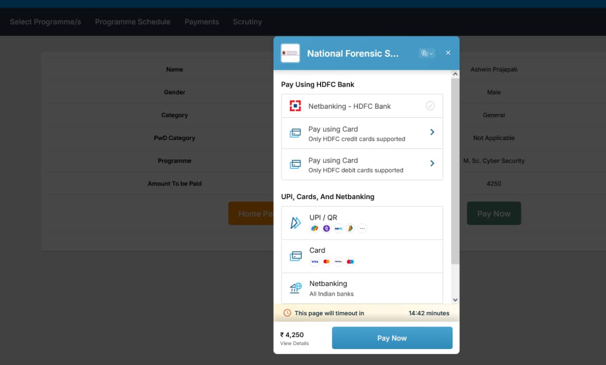Click the Paytm icon under UPI

pos(338,228)
